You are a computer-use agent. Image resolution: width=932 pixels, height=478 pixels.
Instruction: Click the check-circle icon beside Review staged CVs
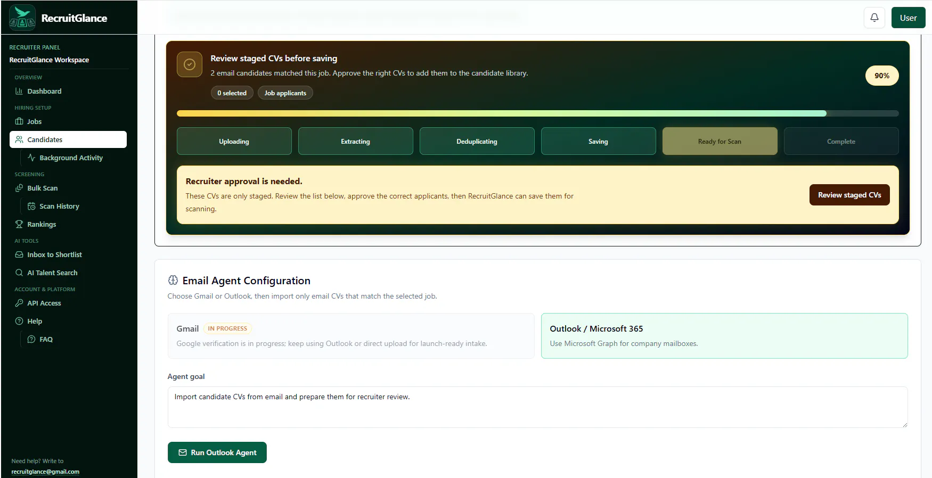point(190,64)
